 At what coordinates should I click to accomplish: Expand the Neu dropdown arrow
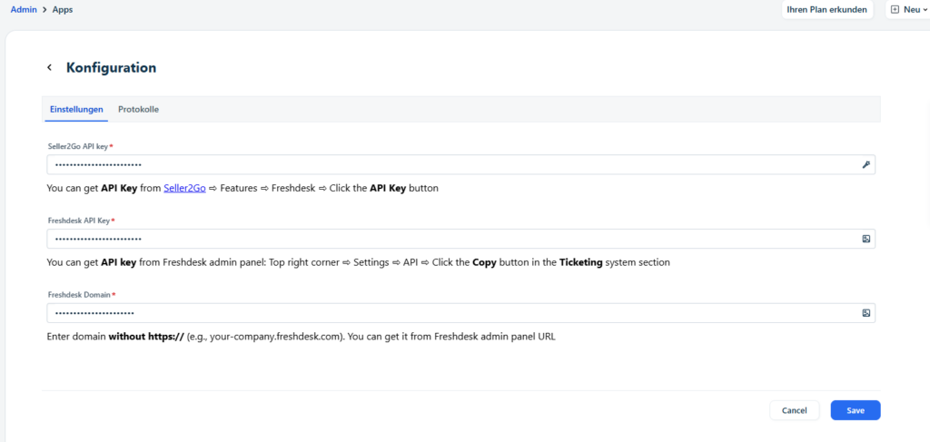coord(925,10)
